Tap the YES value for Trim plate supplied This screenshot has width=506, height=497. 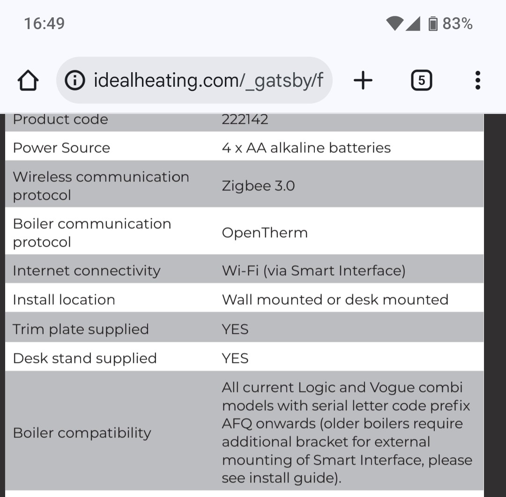[235, 329]
